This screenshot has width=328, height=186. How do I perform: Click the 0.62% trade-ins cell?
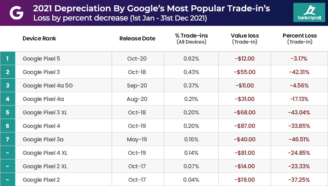pyautogui.click(x=191, y=58)
